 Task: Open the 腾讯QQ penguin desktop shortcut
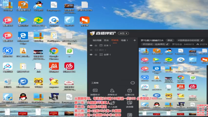(x=23, y=99)
